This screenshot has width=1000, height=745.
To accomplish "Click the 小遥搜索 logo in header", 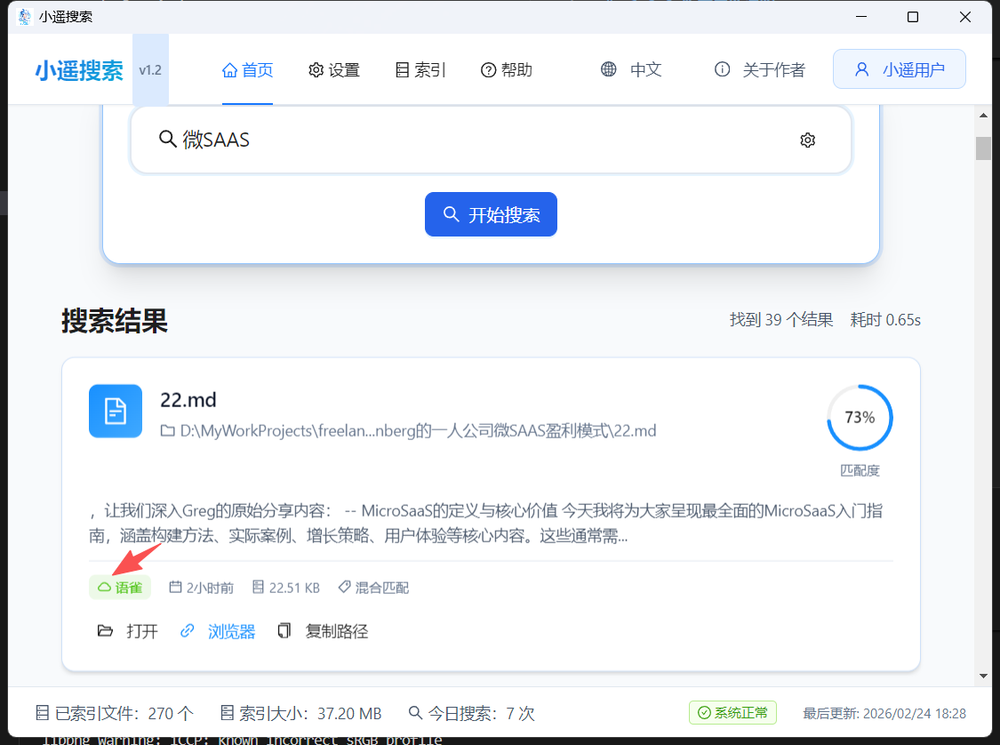I will tap(79, 70).
